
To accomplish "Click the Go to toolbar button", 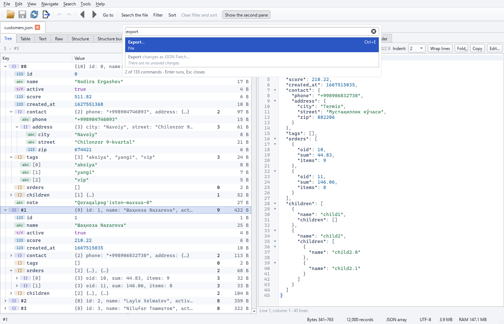I will tap(108, 15).
